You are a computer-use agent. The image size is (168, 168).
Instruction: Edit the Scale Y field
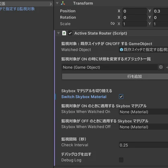[x=160, y=24]
